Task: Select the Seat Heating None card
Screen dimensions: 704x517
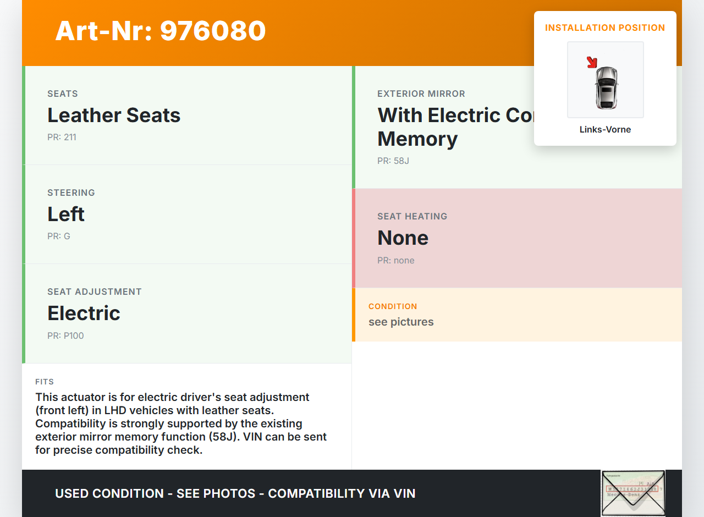Action: click(x=517, y=238)
